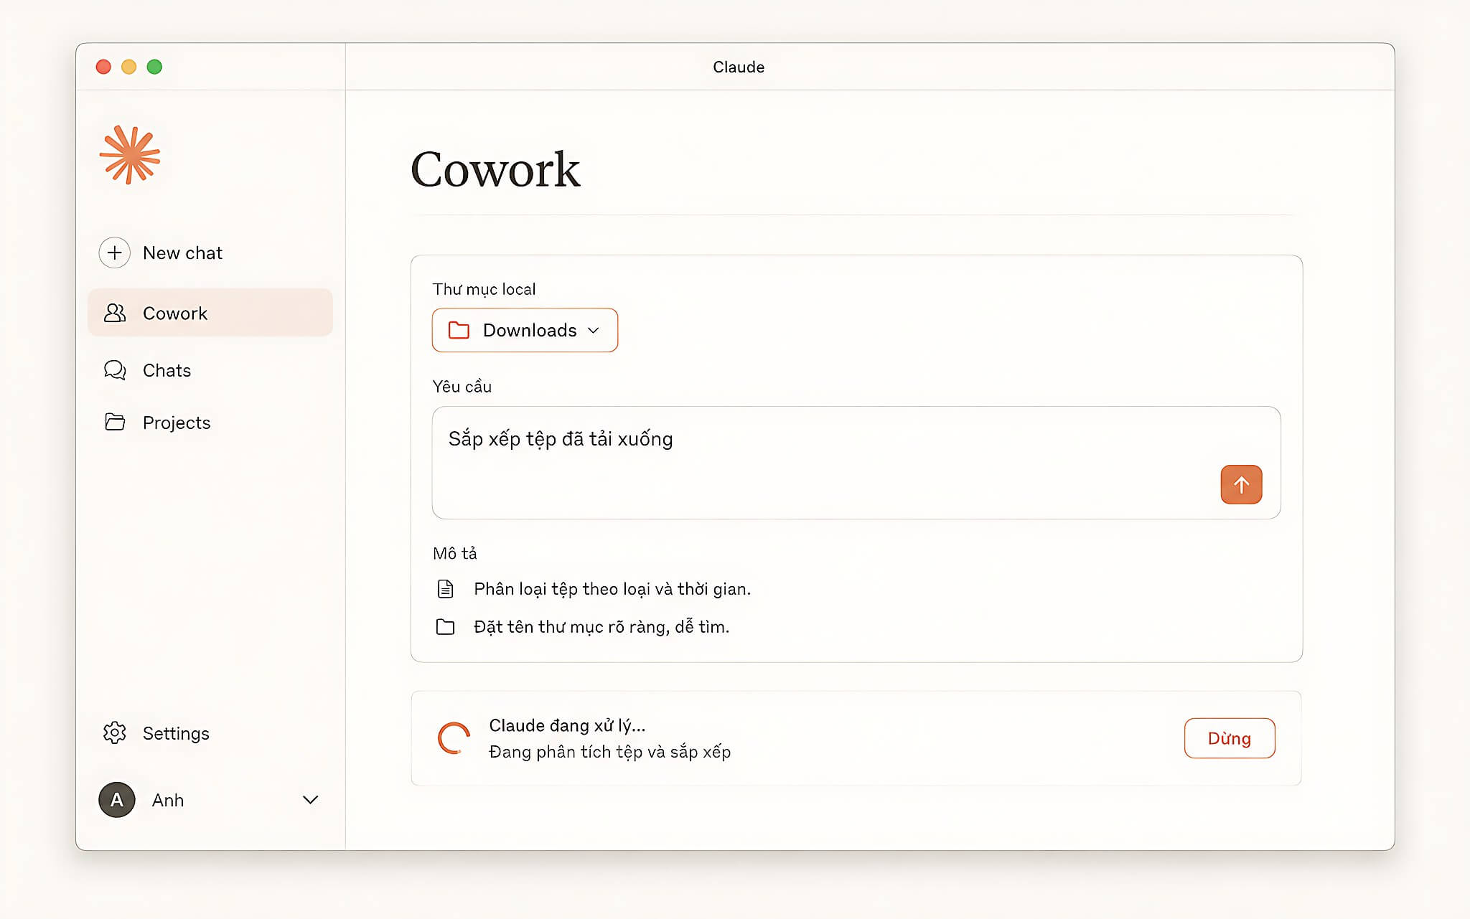1470x919 pixels.
Task: Click the processing spinner icon
Action: pos(454,738)
